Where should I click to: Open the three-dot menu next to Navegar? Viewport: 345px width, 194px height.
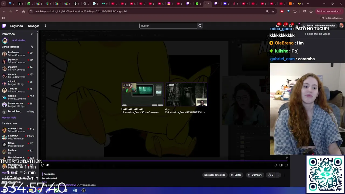pos(45,26)
